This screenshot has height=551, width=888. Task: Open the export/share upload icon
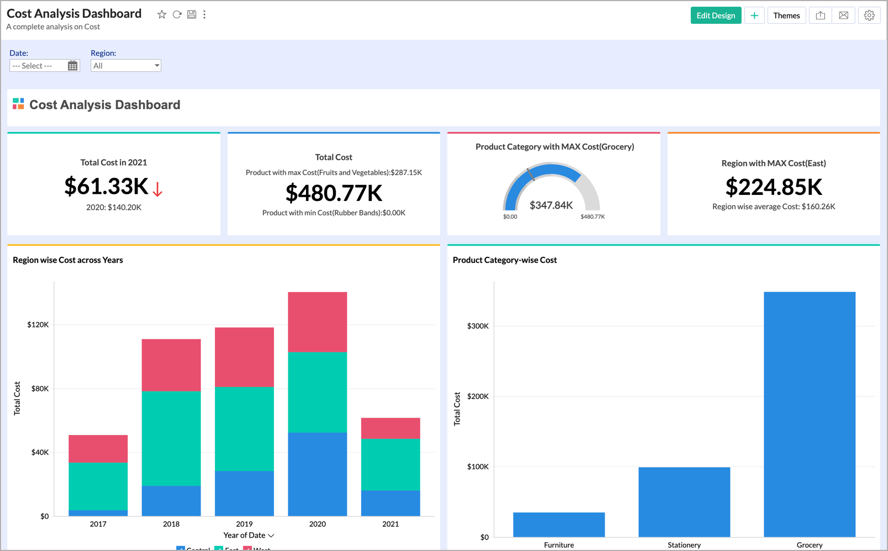click(820, 15)
